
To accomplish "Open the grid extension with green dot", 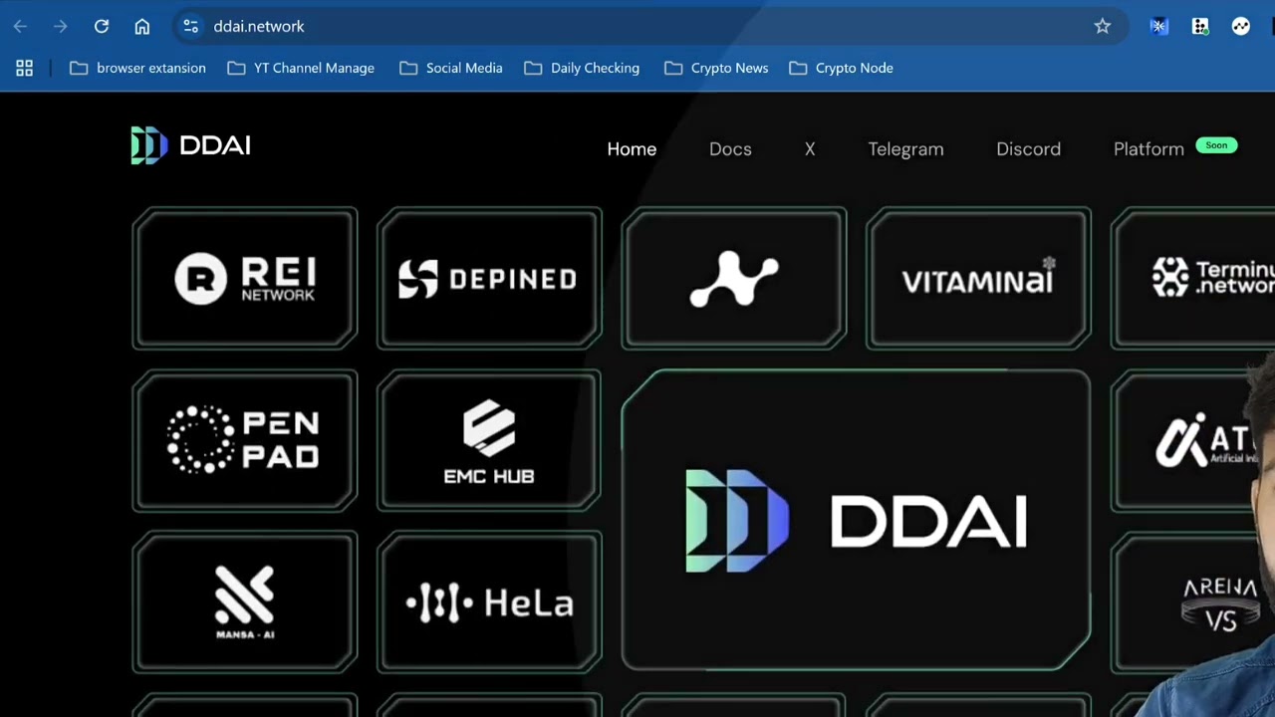I will click(x=1200, y=27).
